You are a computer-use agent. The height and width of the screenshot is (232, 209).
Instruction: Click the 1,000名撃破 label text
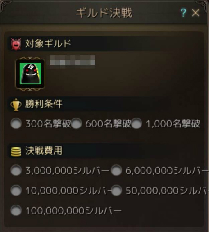[x=173, y=123]
